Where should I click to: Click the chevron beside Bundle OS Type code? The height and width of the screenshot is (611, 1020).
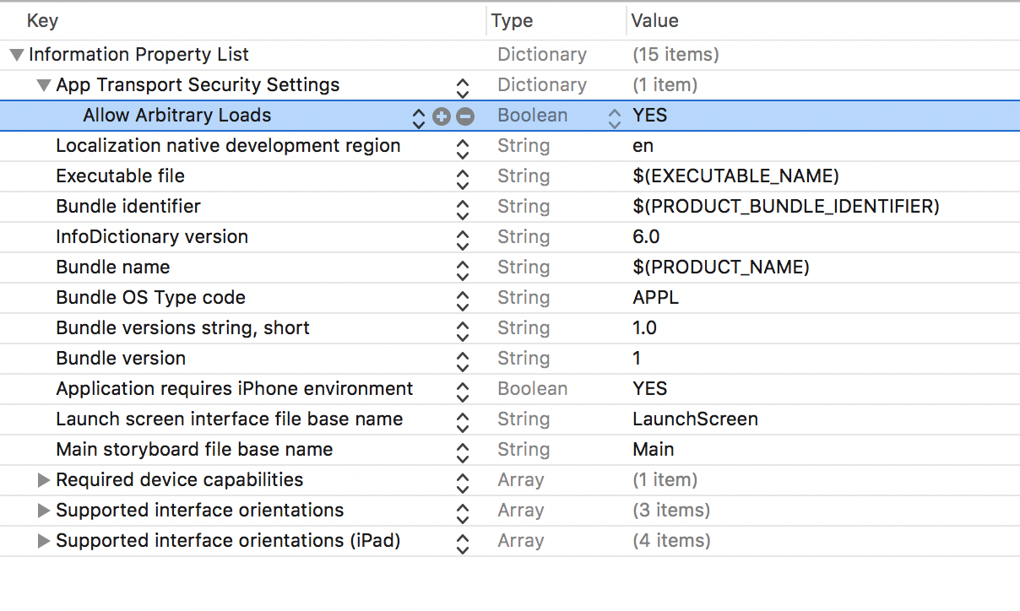click(x=463, y=298)
